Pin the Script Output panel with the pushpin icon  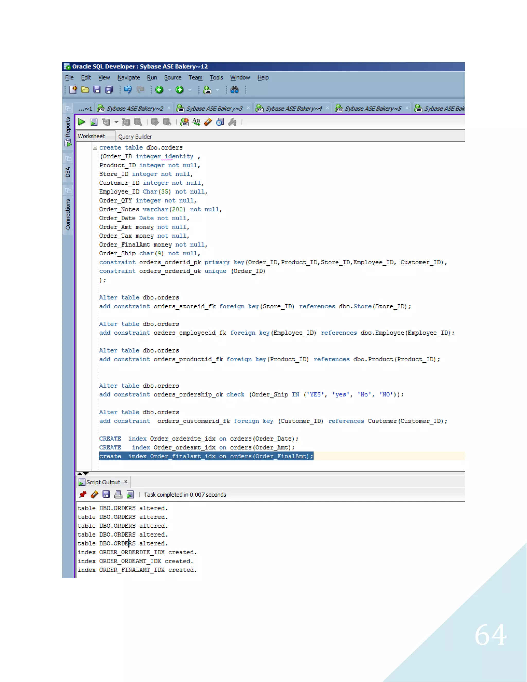(x=83, y=494)
